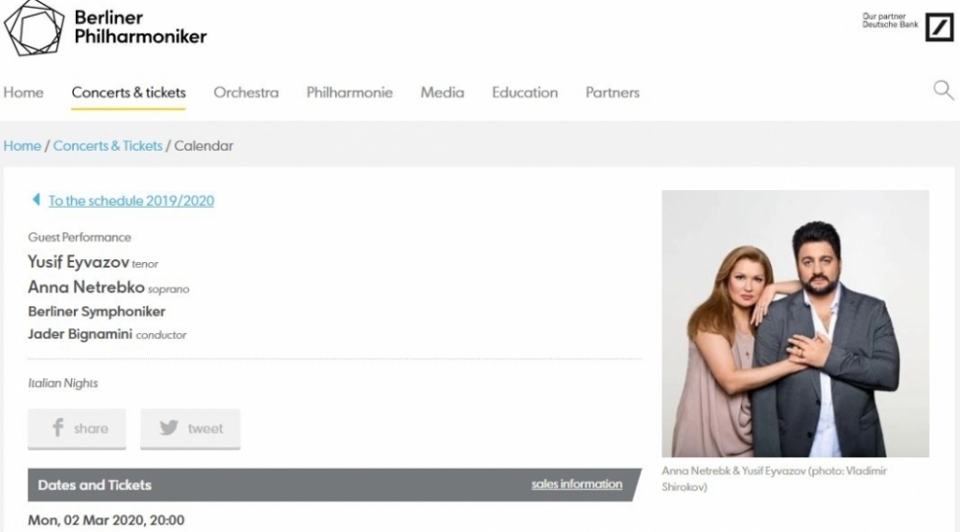This screenshot has height=532, width=961.
Task: Click the Calendar breadcrumb text
Action: [x=203, y=146]
